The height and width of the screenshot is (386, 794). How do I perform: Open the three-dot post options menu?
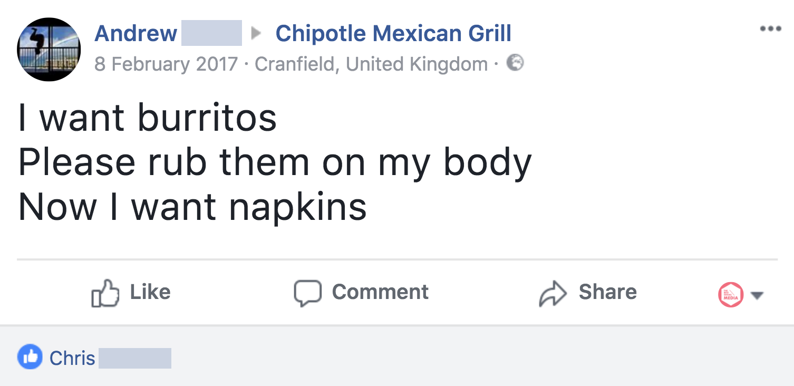coord(770,29)
